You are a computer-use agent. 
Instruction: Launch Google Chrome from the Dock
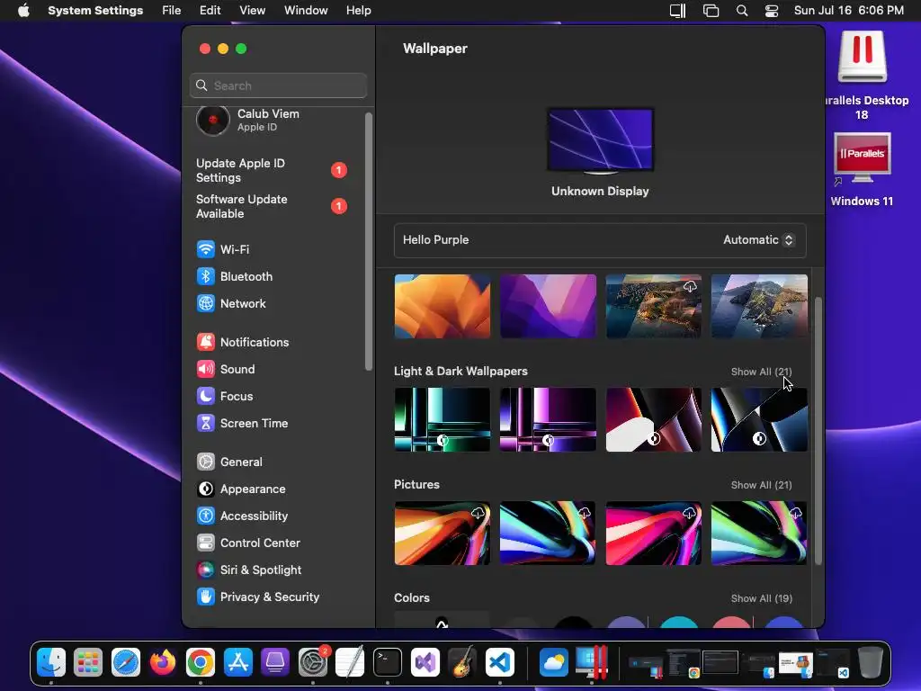coord(201,662)
